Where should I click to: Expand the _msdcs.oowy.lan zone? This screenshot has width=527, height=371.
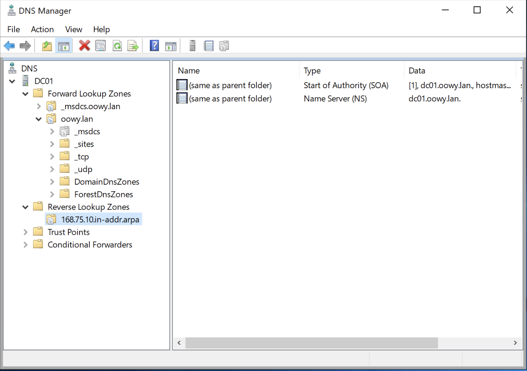[x=39, y=106]
